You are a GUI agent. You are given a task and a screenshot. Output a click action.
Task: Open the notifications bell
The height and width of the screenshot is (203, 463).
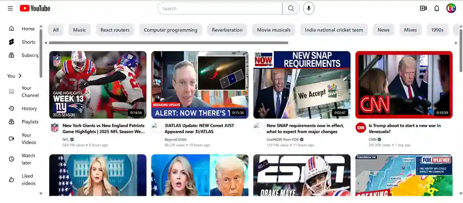point(437,8)
